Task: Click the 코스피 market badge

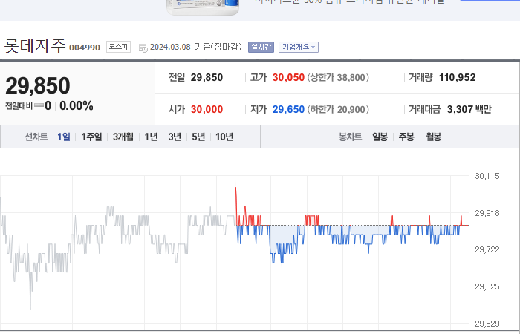Action: 118,47
